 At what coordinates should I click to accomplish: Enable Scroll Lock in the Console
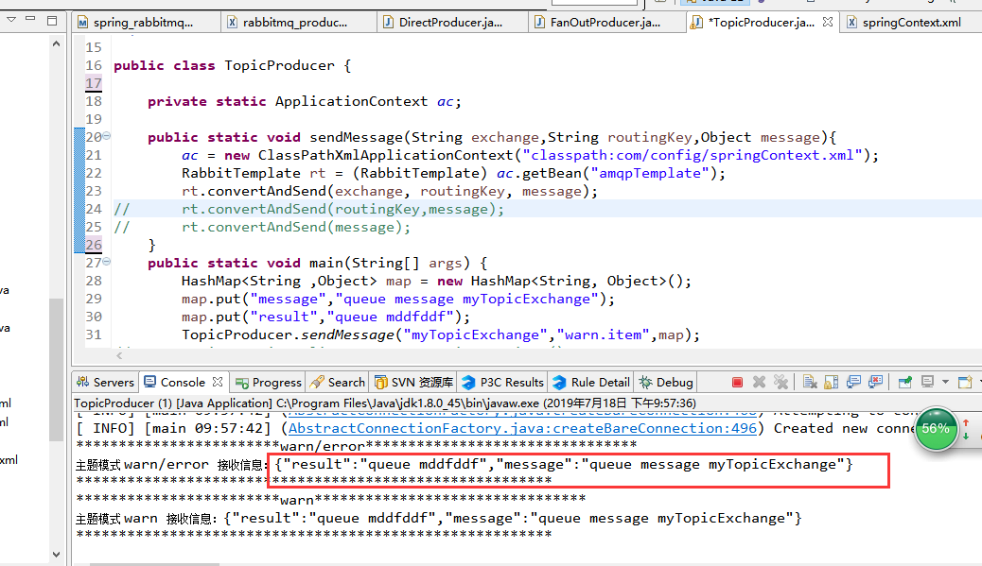831,382
